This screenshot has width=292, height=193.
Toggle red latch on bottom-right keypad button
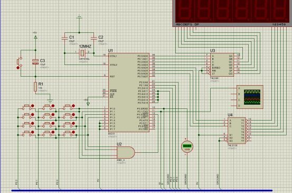click(x=73, y=132)
